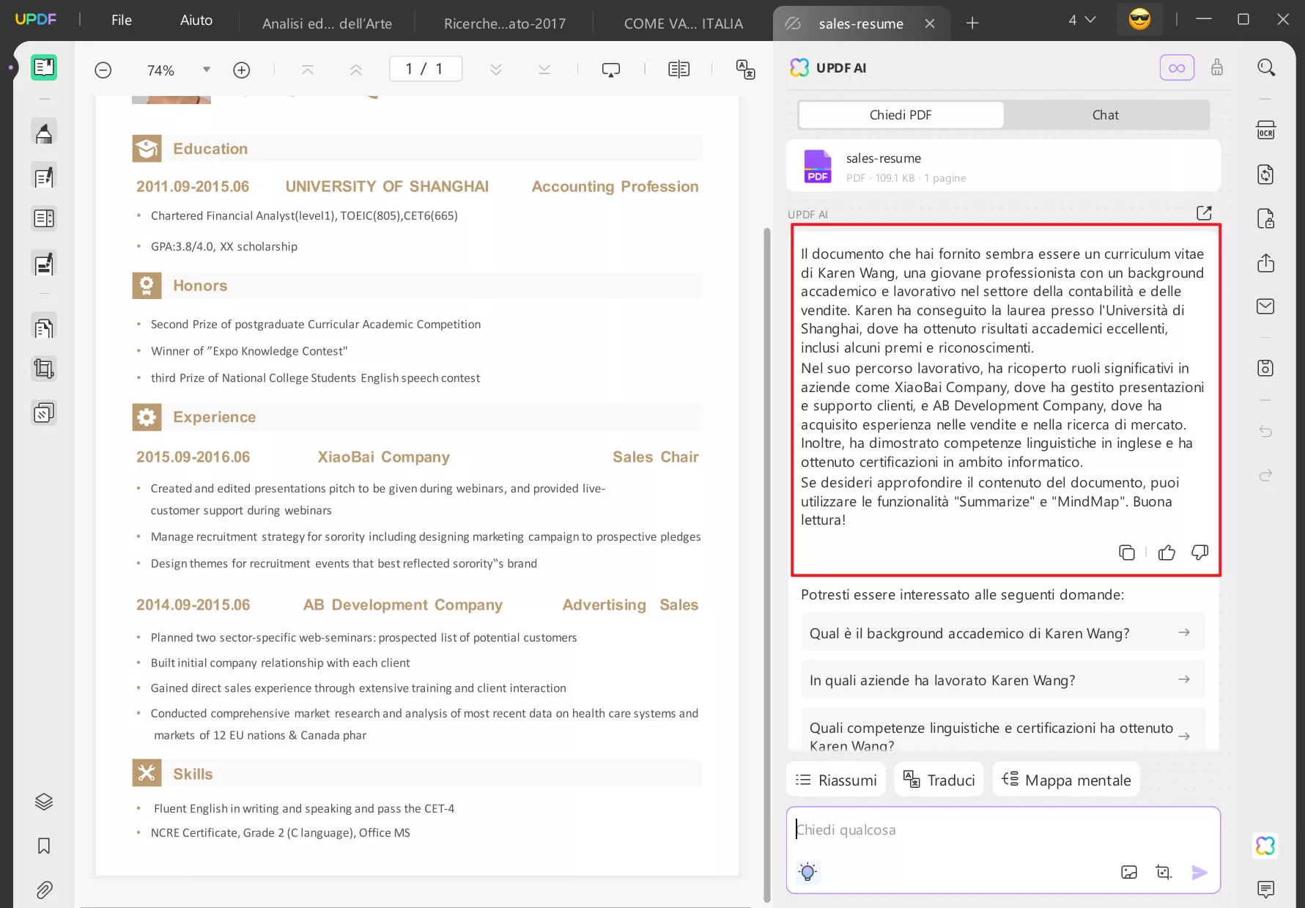Click the Mappa mentale button
This screenshot has width=1305, height=908.
click(1066, 780)
